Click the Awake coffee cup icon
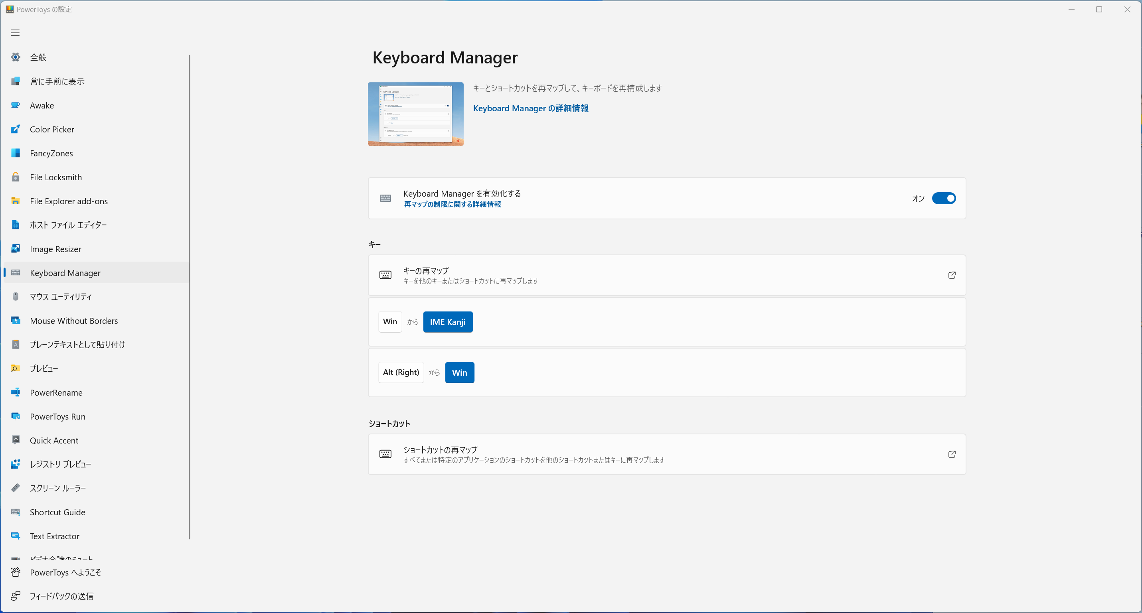This screenshot has width=1142, height=613. 16,105
